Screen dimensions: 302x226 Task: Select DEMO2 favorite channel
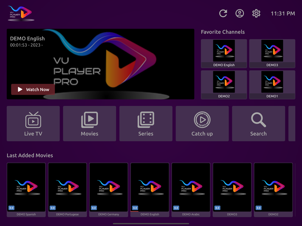[x=224, y=85]
